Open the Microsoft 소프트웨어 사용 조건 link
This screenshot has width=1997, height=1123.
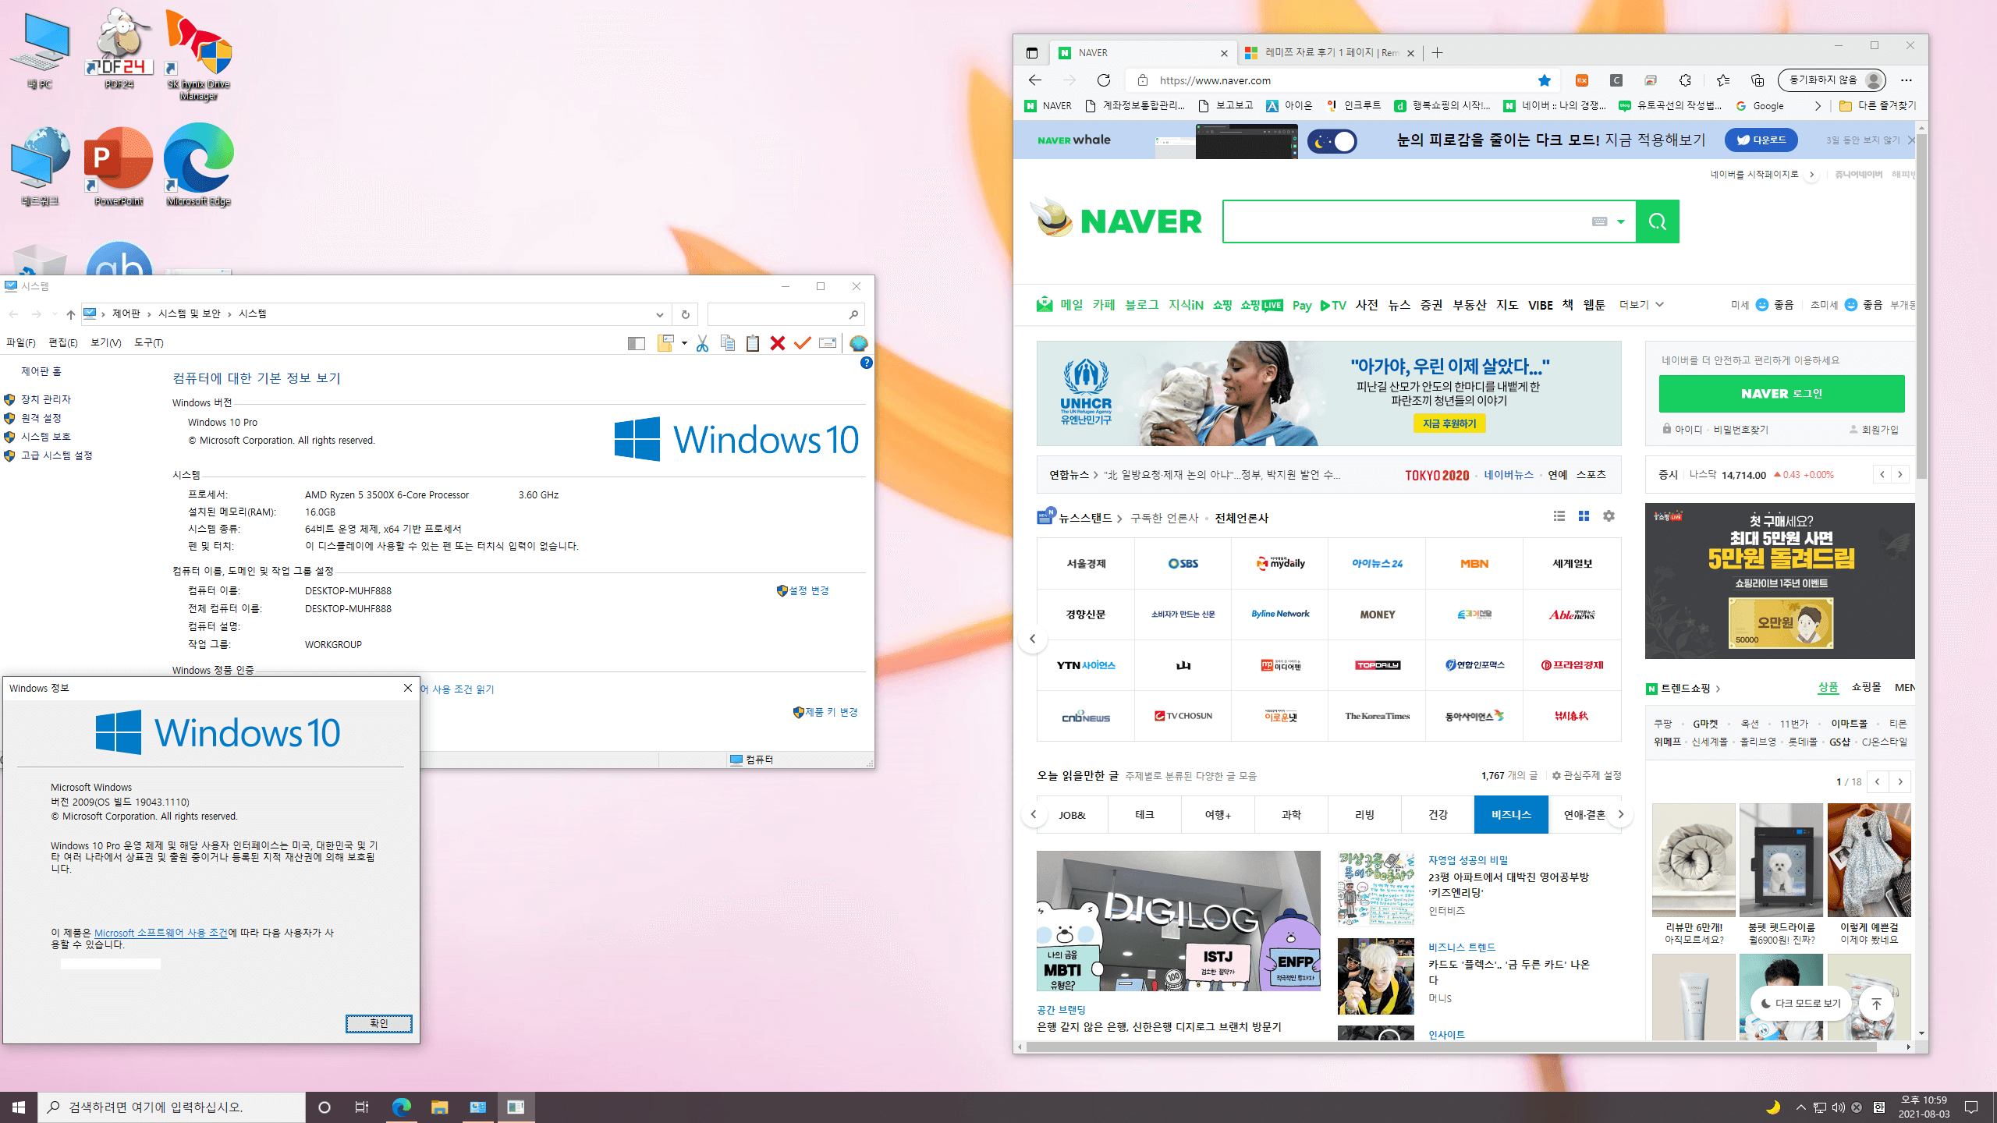click(x=161, y=933)
